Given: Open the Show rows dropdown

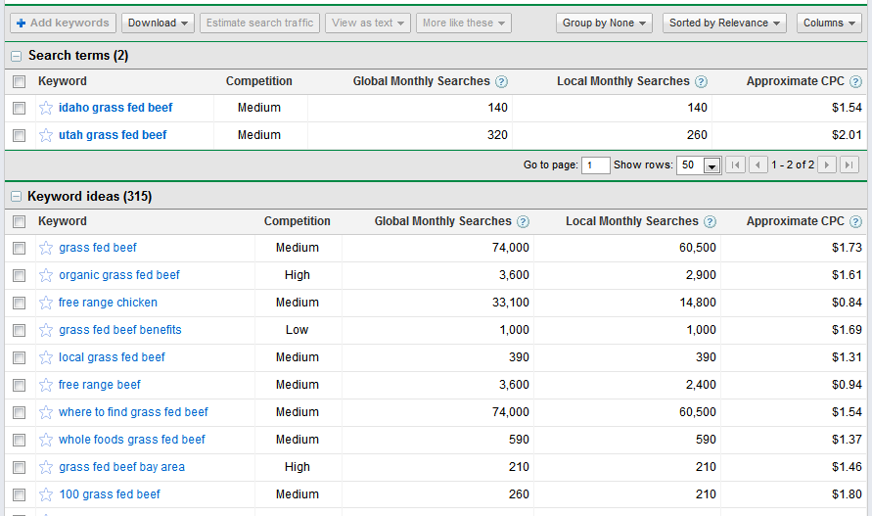Looking at the screenshot, I should [x=711, y=166].
